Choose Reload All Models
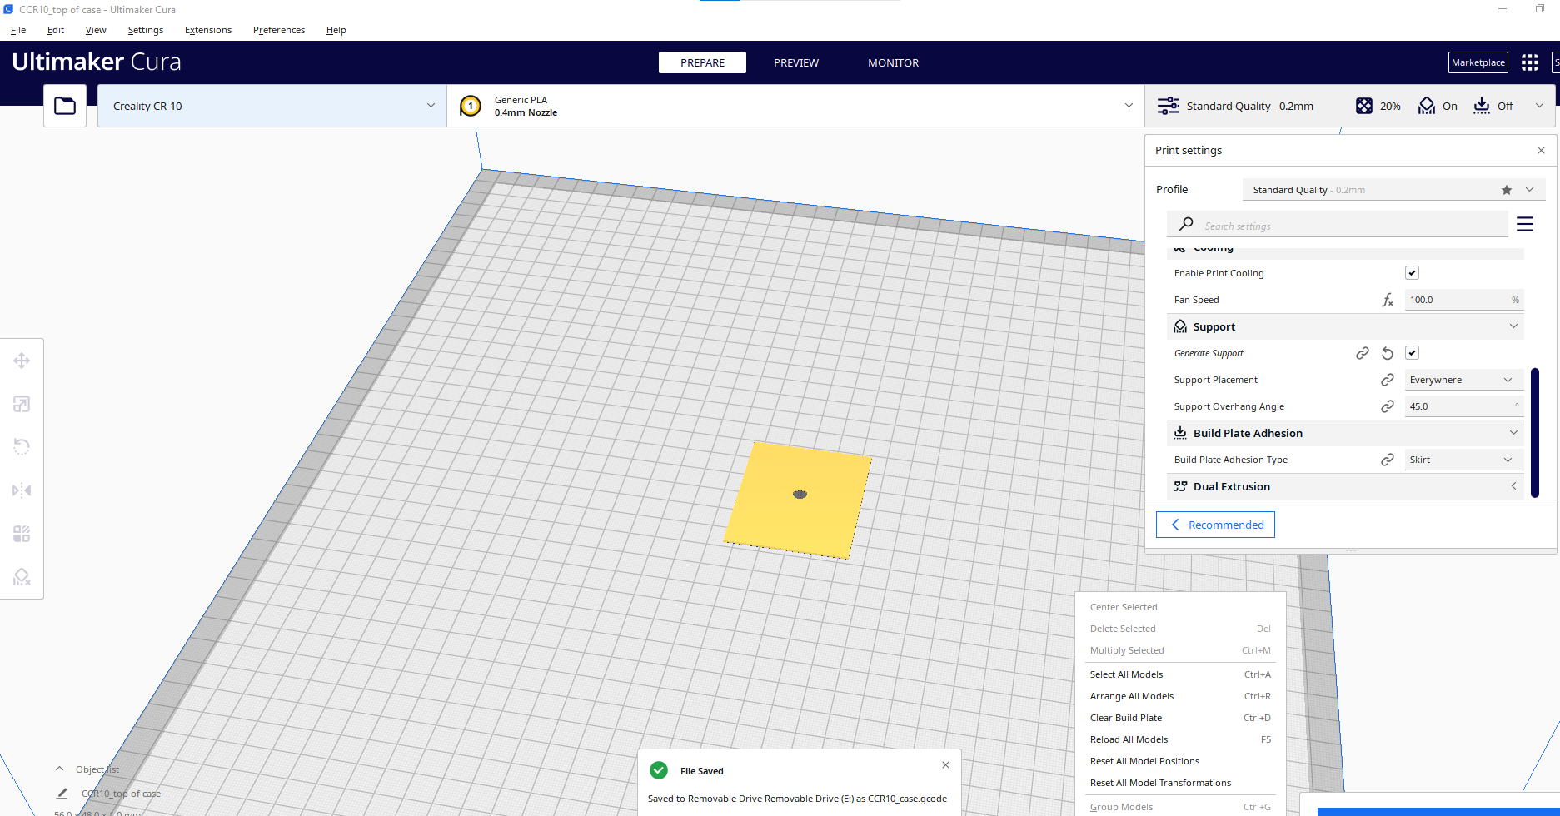Screen dimensions: 1560x816 [1180, 739]
